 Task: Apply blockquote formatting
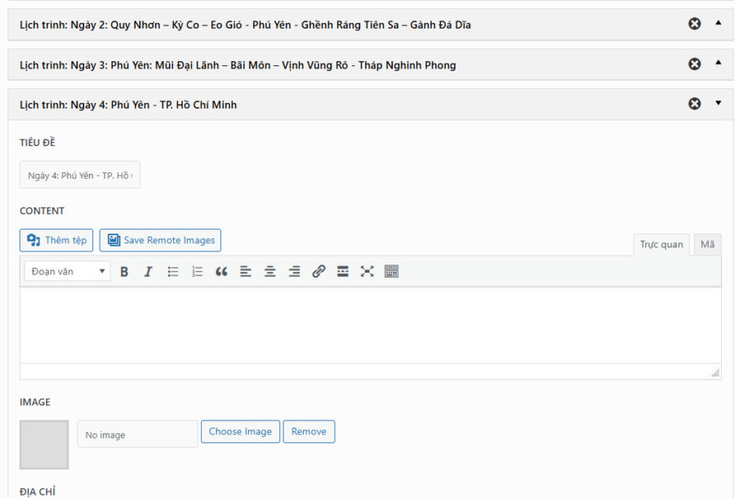[x=221, y=272]
